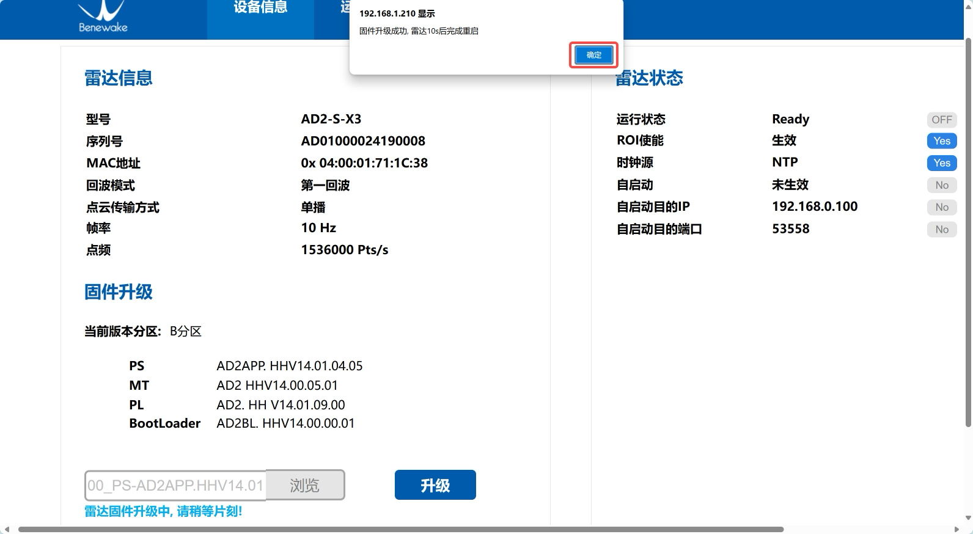
Task: Select serial number AD01000024190008
Action: 363,141
